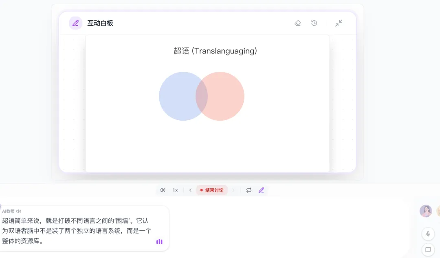Click the 结束讨论 button
Screen dimensions: 440x258
click(x=211, y=190)
